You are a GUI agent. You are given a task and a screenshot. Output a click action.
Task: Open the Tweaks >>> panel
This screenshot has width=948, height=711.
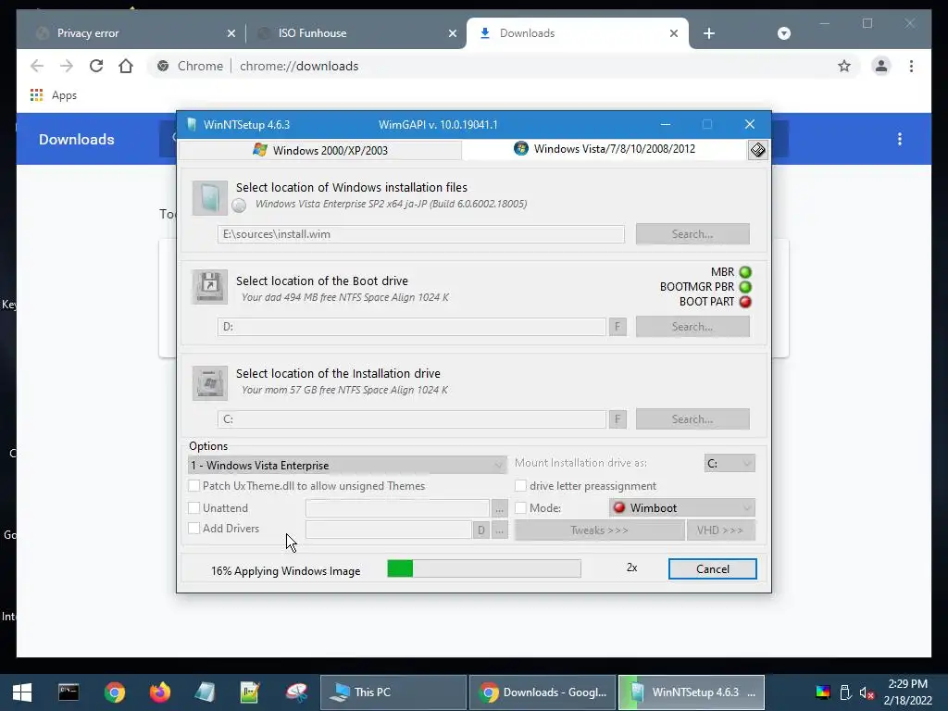599,530
